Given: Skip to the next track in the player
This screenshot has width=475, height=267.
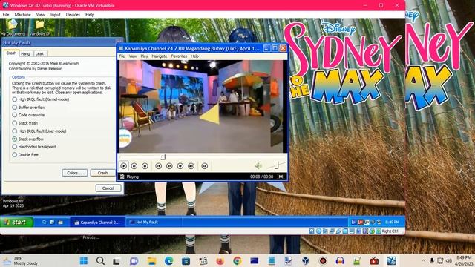Looking at the screenshot, I should 191,166.
